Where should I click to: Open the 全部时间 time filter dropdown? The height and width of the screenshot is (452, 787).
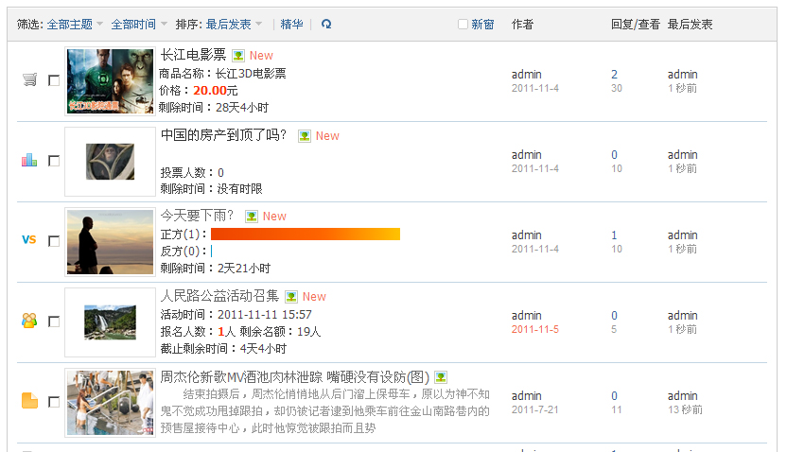(x=139, y=24)
